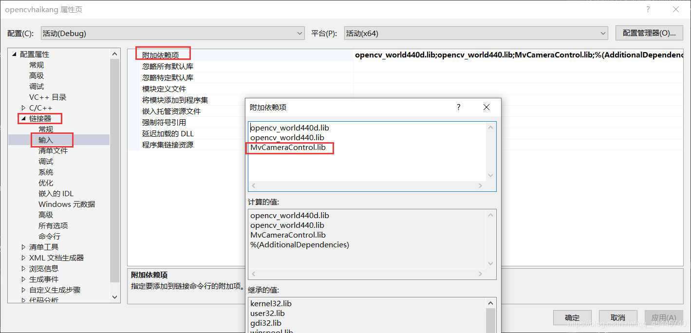Select the 延迟加载的 DLL property row

click(187, 133)
